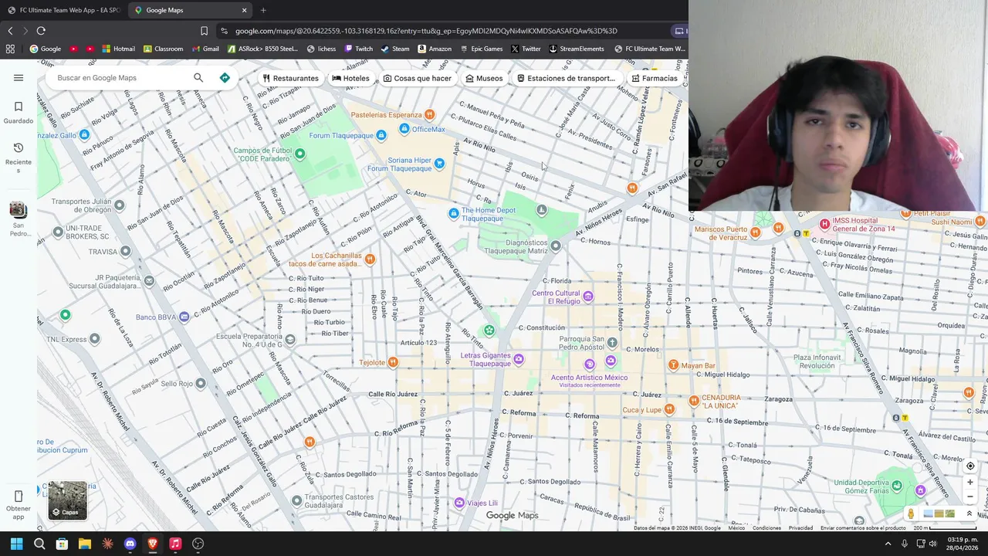Filter map by Hoteles
This screenshot has width=988, height=556.
coord(350,78)
